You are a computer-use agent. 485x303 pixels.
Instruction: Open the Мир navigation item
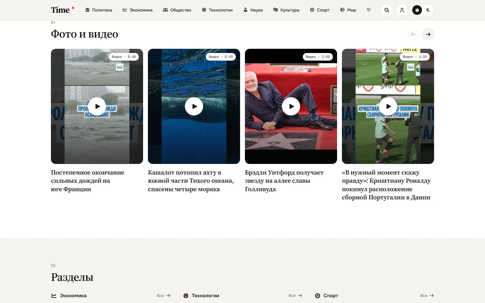tap(348, 10)
